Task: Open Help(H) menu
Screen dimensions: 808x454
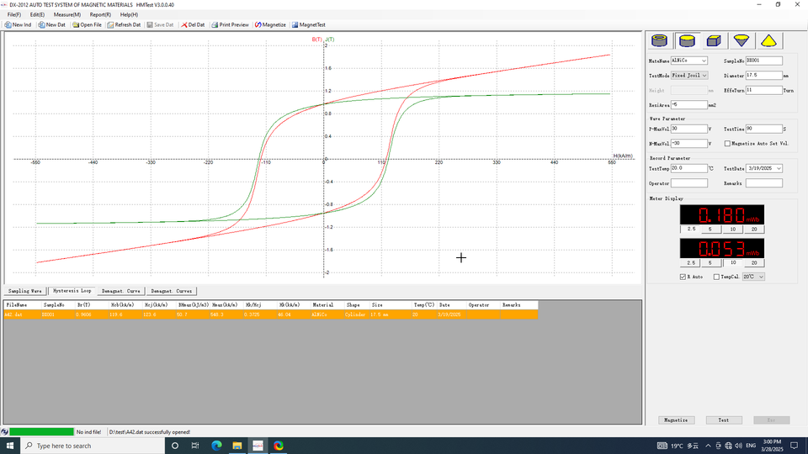Action: coord(129,14)
